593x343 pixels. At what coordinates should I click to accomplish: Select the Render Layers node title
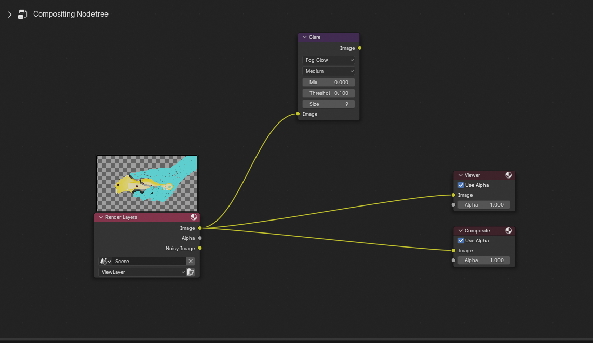(x=121, y=217)
